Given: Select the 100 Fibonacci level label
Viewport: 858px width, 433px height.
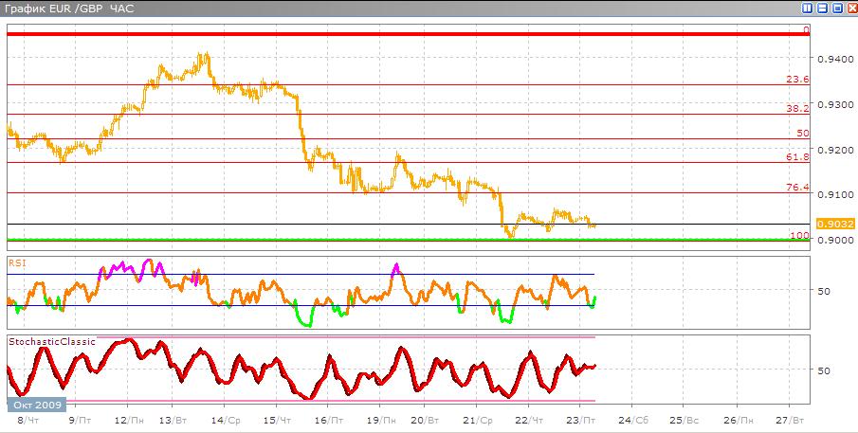Looking at the screenshot, I should coord(801,234).
